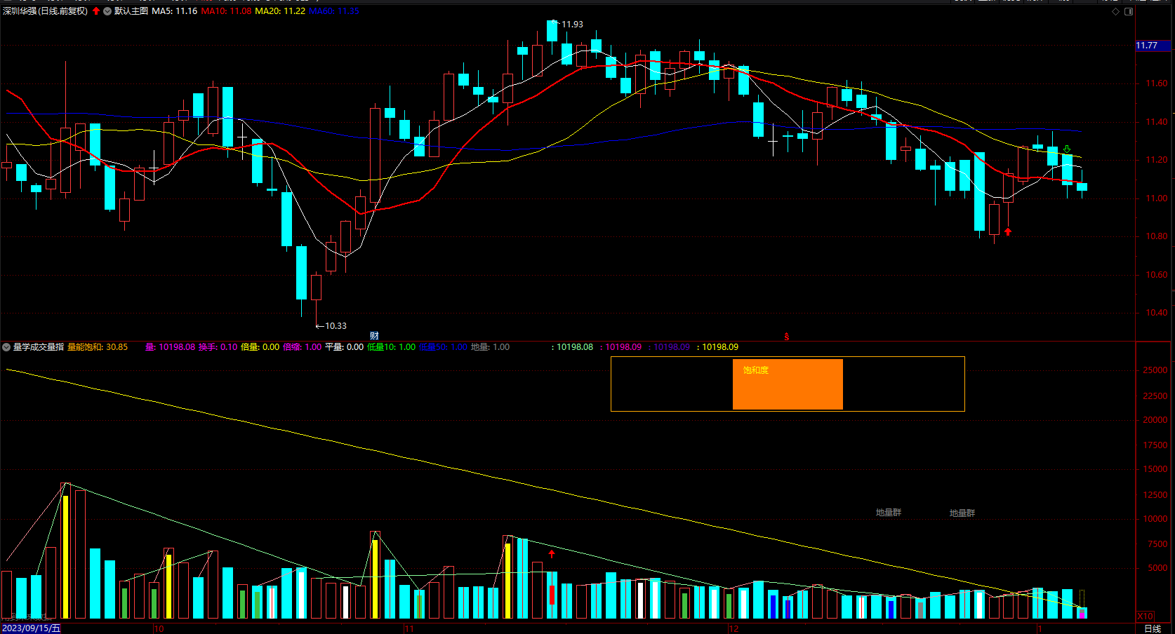Click the diamond marker icon at chart top-right

coord(1116,11)
